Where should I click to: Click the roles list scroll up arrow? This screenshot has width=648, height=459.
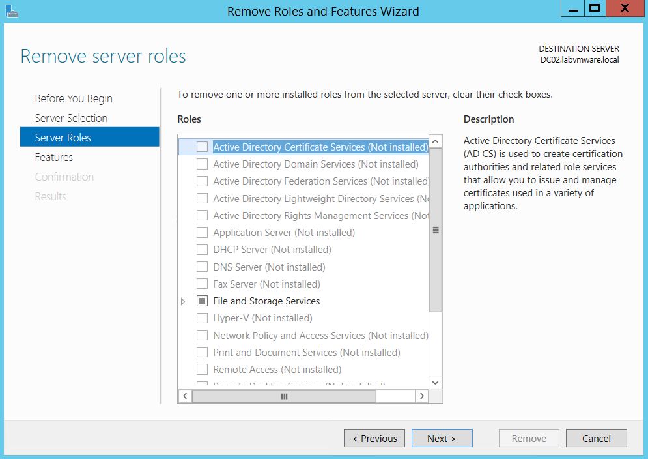point(435,141)
